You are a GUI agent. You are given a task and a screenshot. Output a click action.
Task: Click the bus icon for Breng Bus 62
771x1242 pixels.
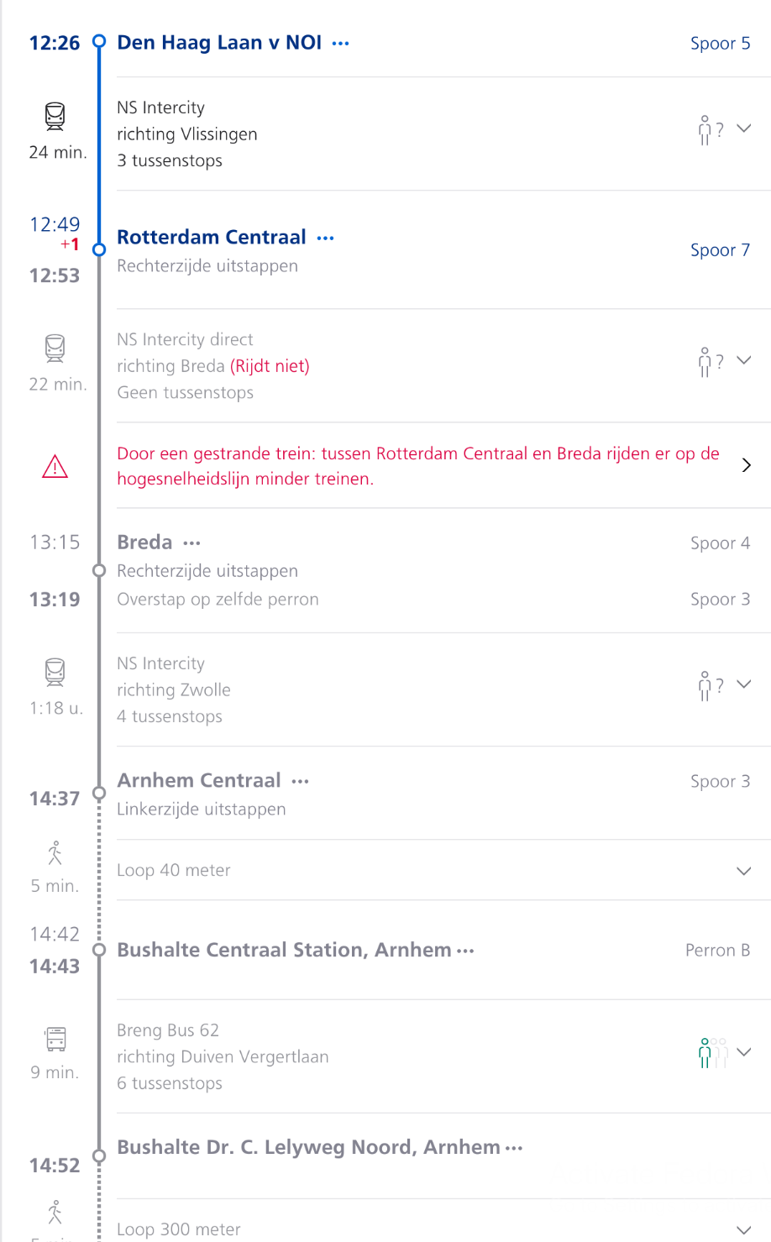click(x=55, y=1039)
